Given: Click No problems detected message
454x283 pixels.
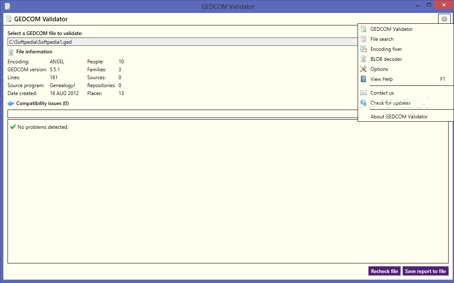Looking at the screenshot, I should click(x=43, y=127).
